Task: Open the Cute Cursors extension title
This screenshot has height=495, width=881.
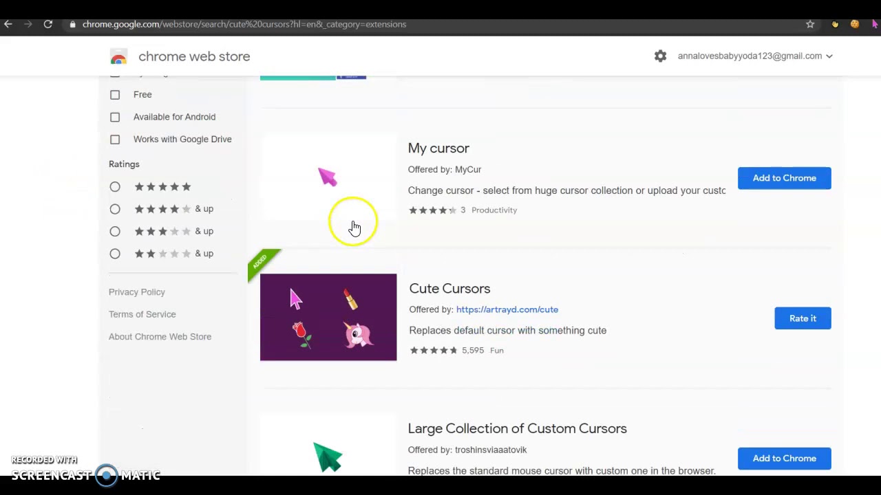Action: tap(449, 289)
